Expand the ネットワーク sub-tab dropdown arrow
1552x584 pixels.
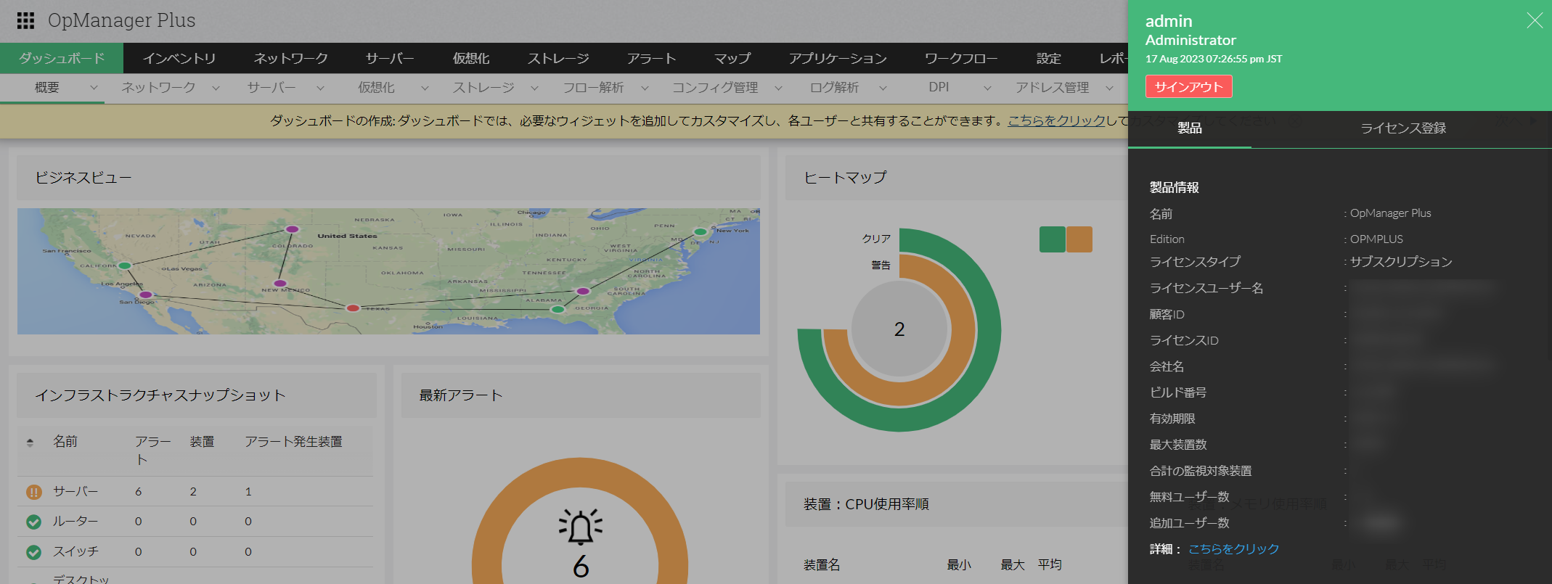click(216, 88)
